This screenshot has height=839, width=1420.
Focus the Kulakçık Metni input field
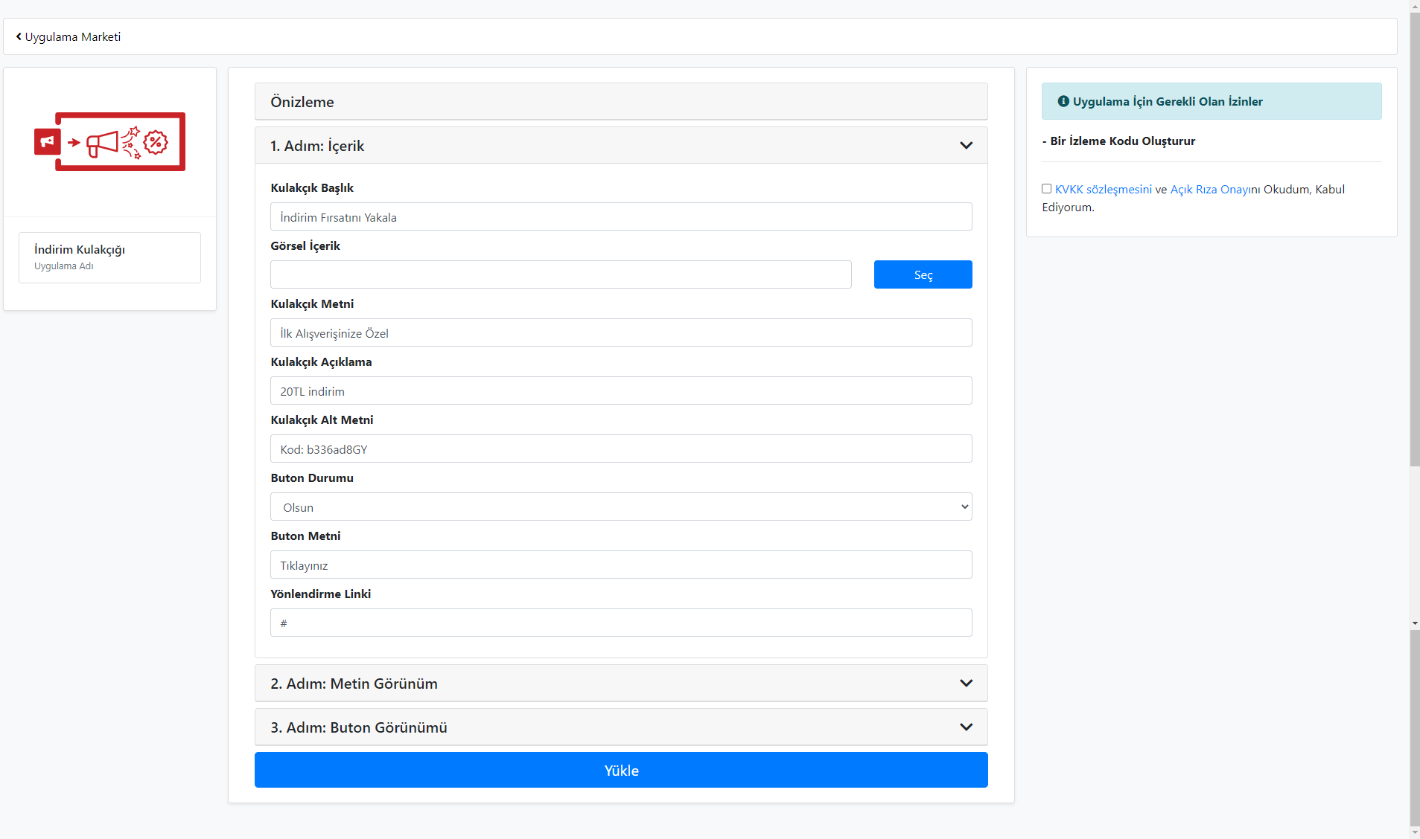(621, 332)
